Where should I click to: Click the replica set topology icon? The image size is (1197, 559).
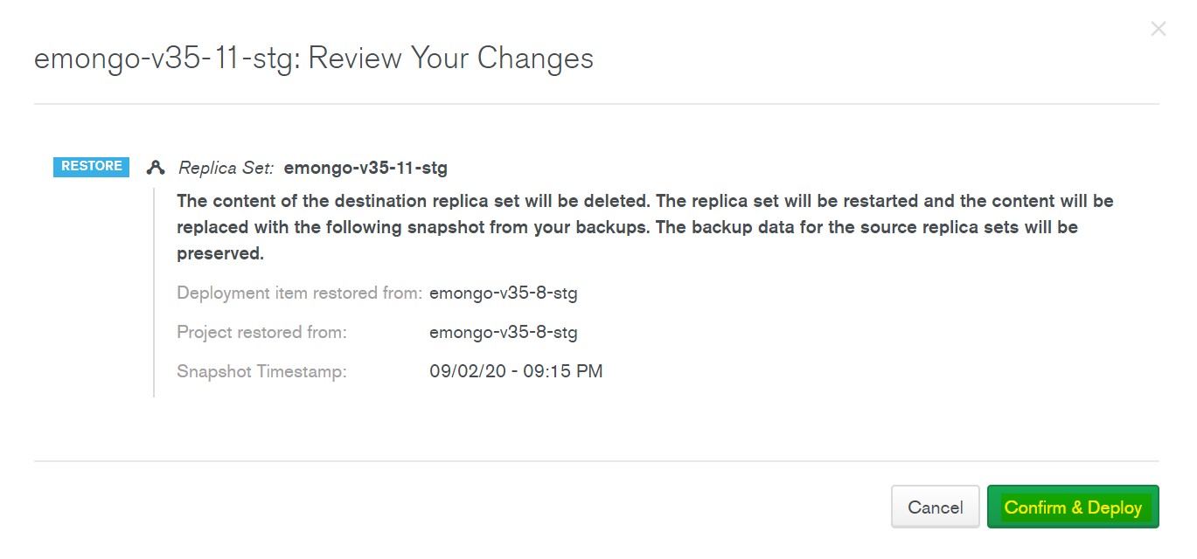point(156,168)
